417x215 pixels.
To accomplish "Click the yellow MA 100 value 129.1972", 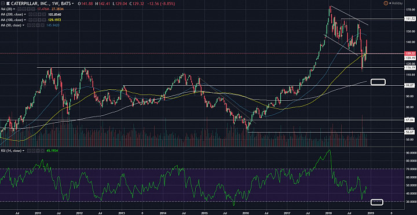I will click(54, 20).
